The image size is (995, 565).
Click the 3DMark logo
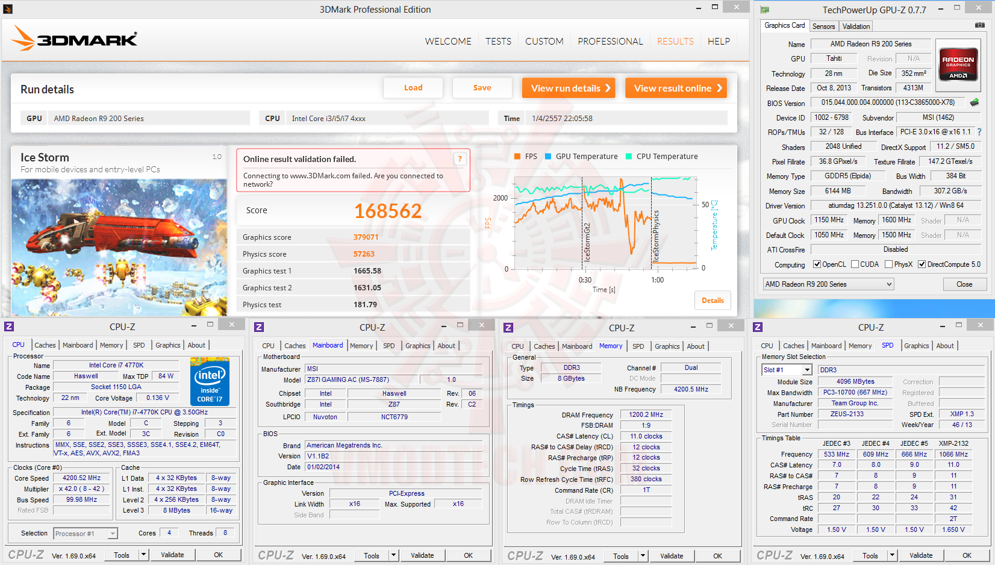coord(74,39)
